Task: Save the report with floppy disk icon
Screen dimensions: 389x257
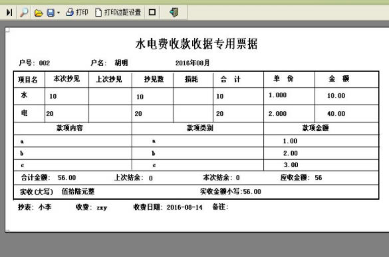Action: pos(51,13)
